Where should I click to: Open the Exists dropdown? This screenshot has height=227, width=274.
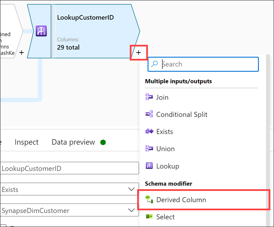pos(69,189)
